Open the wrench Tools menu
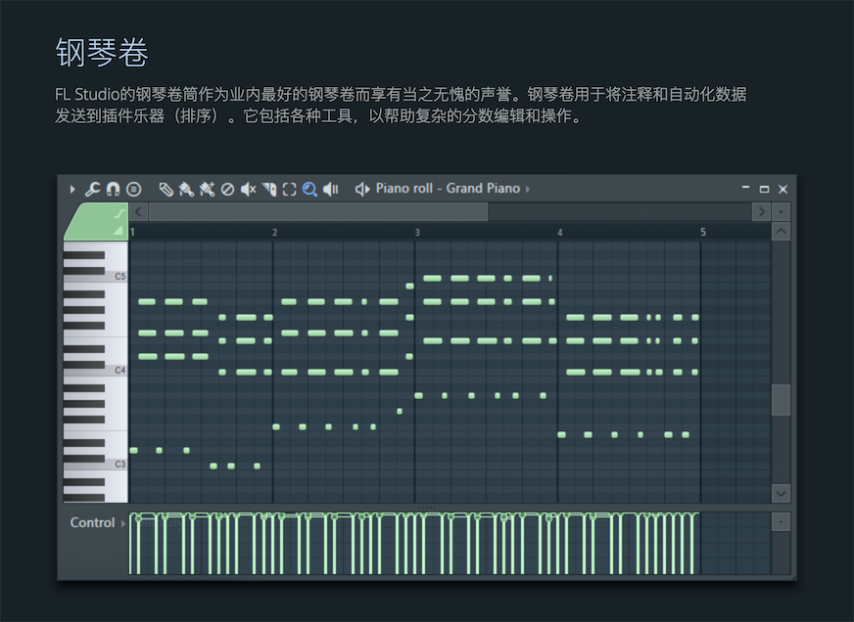The width and height of the screenshot is (854, 622). [93, 189]
